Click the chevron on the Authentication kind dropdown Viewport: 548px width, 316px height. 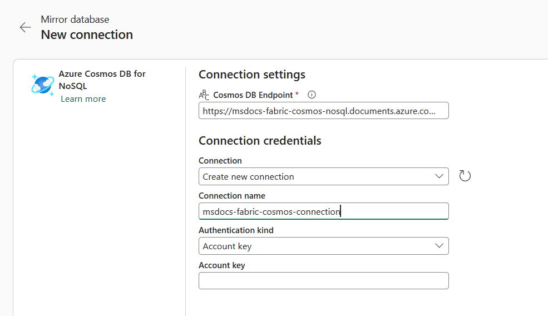pos(439,246)
